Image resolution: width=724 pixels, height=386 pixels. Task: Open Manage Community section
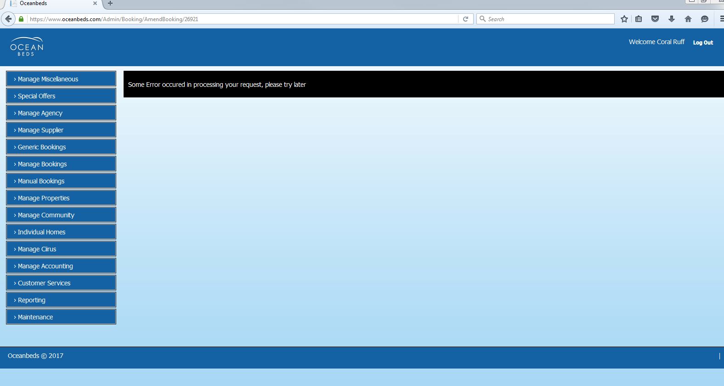click(61, 215)
